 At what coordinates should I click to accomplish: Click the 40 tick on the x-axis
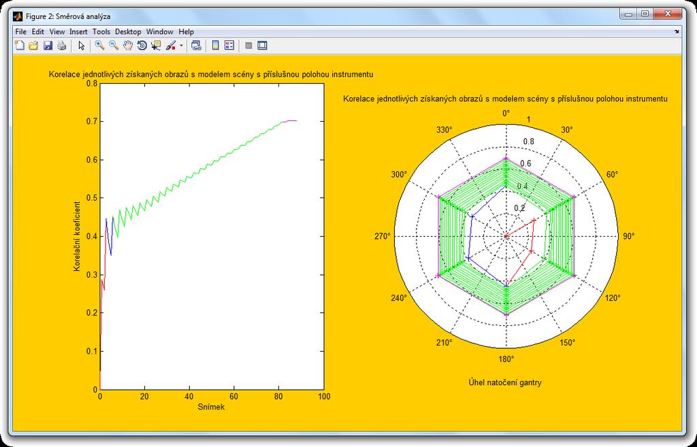(x=189, y=397)
